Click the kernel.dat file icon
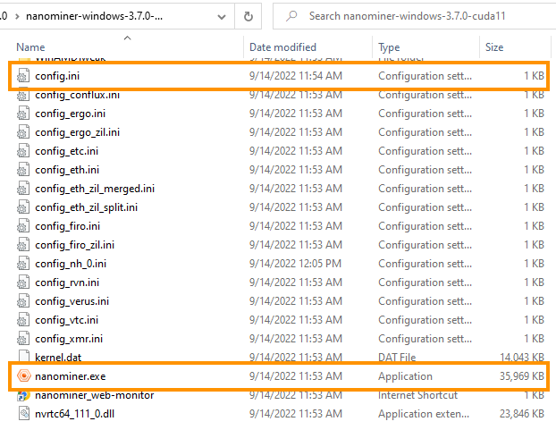 23,358
